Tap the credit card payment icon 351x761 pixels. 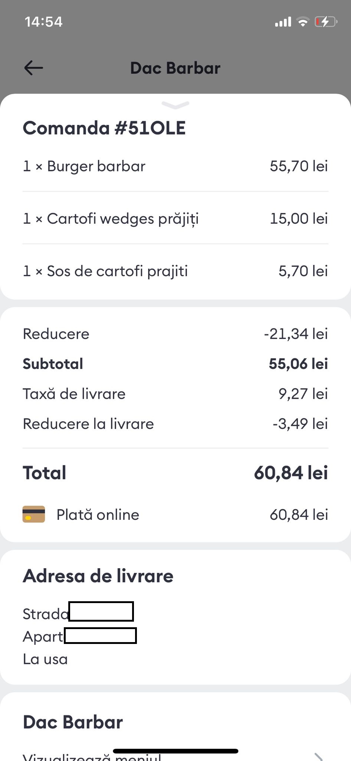coord(34,514)
